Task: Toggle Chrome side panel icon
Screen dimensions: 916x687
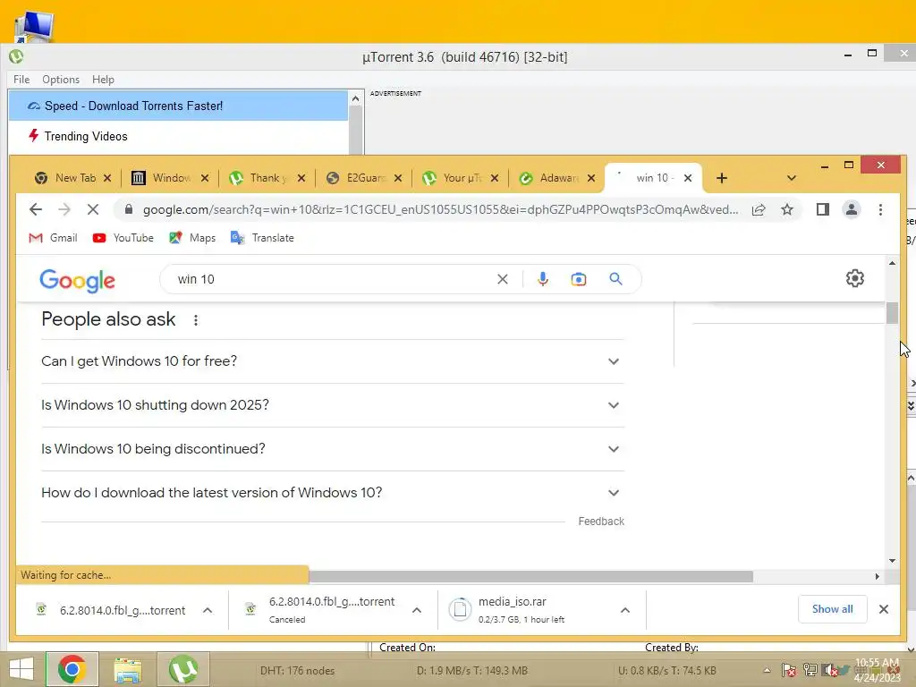Action: point(823,209)
